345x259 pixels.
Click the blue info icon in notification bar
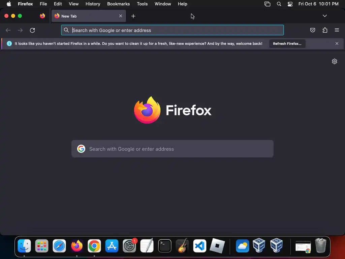pos(9,44)
